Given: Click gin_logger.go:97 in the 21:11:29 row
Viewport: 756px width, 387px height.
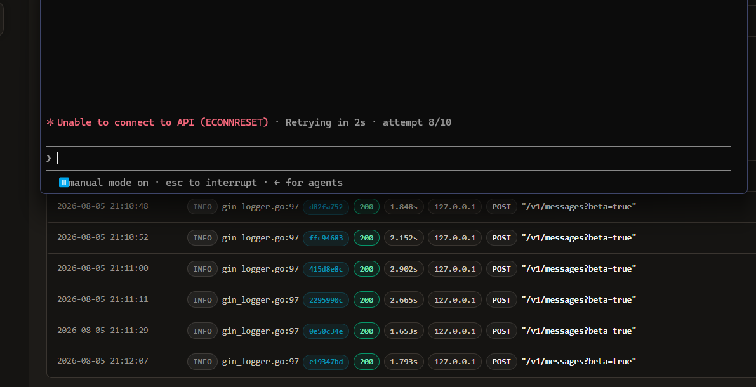Looking at the screenshot, I should [x=260, y=331].
